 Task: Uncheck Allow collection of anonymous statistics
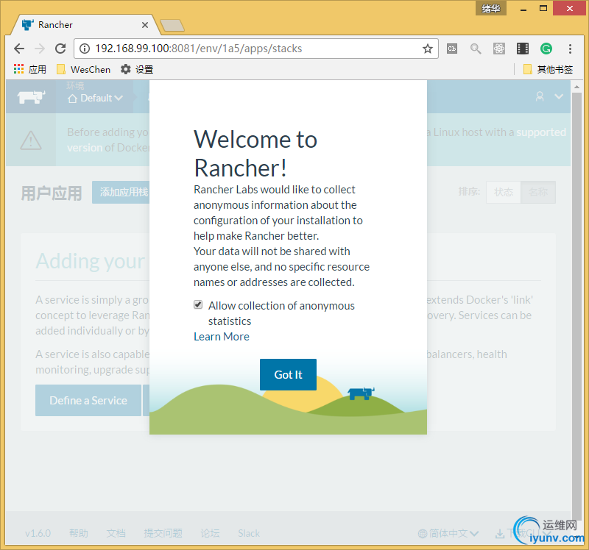click(198, 304)
